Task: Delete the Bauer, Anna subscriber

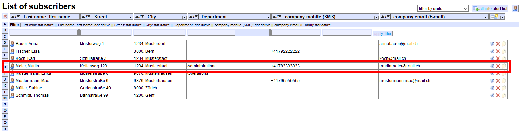Action: [x=498, y=44]
